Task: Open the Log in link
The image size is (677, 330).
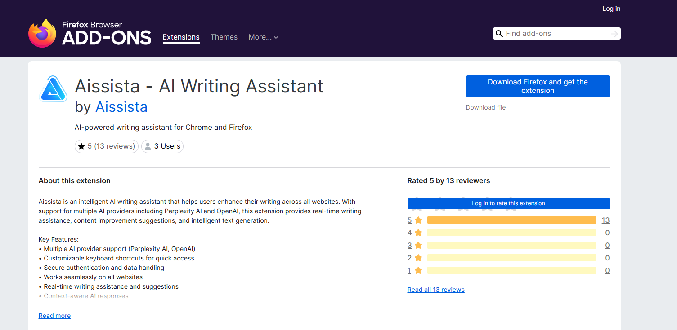Action: click(611, 9)
